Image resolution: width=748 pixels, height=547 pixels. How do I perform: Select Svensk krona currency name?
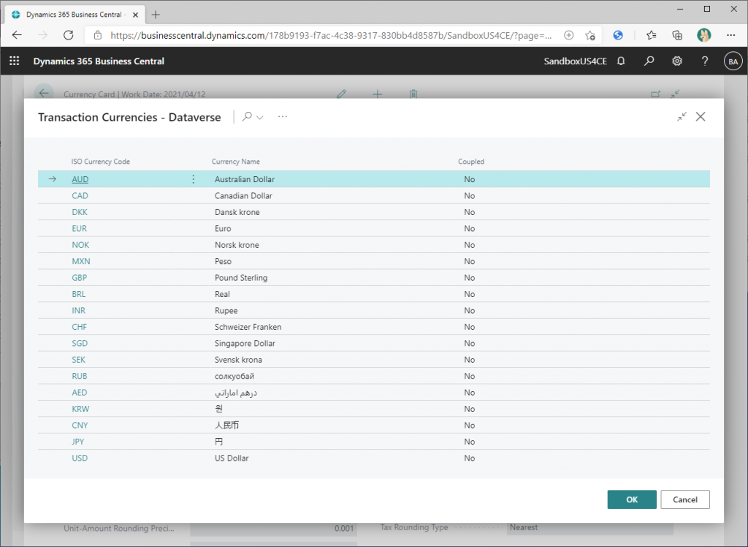238,360
